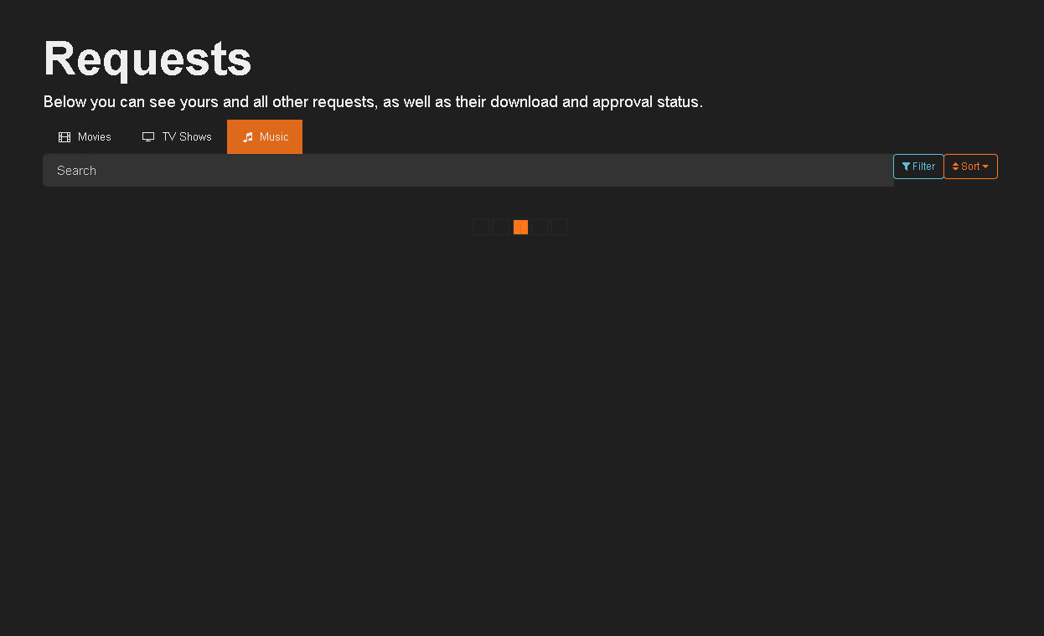Expand sorting options via Sort chevron

986,167
